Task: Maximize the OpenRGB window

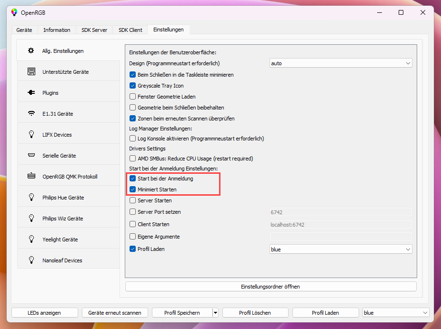Action: (x=401, y=12)
